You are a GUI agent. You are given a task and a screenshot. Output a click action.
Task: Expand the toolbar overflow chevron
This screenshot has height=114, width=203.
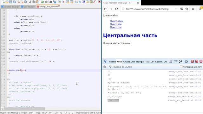[x=193, y=9]
